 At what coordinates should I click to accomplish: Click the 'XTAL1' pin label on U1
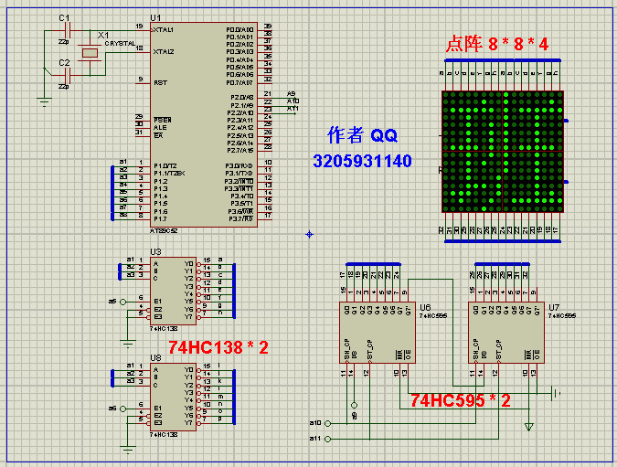click(164, 30)
